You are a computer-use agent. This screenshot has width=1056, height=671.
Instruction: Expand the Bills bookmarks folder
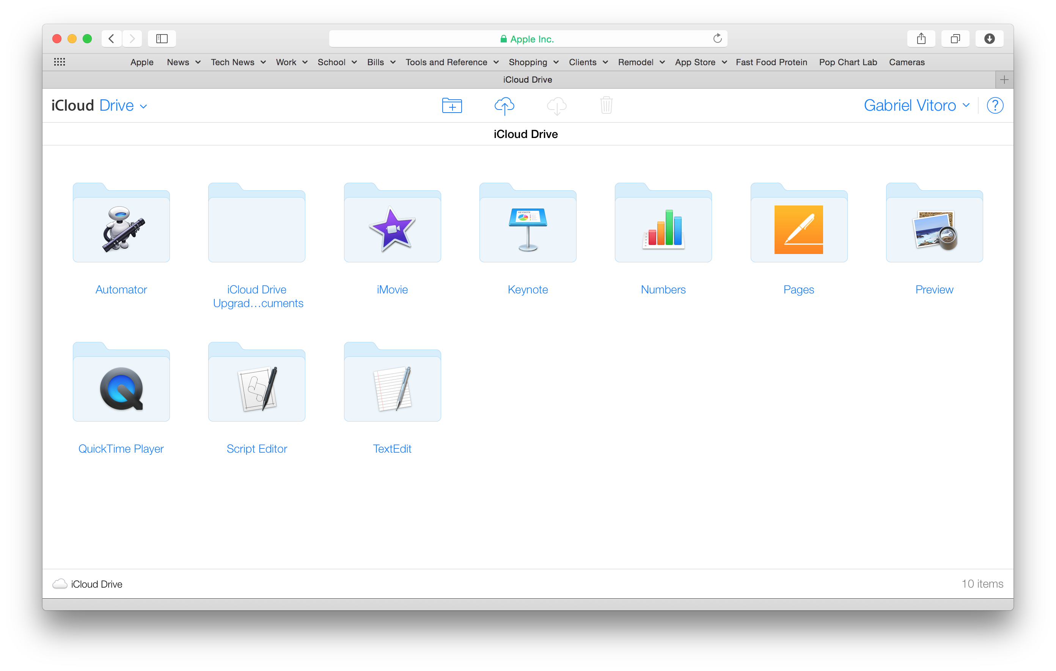[381, 62]
